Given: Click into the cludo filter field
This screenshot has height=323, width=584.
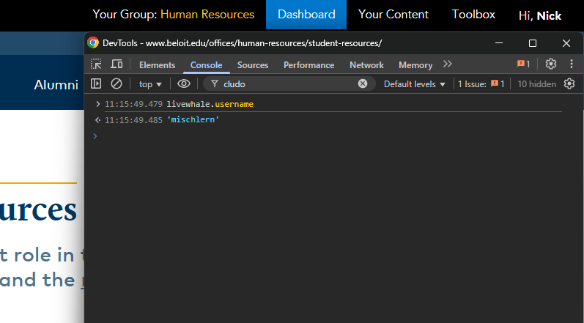Looking at the screenshot, I should (286, 84).
